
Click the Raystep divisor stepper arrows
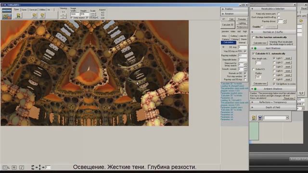coord(284,21)
